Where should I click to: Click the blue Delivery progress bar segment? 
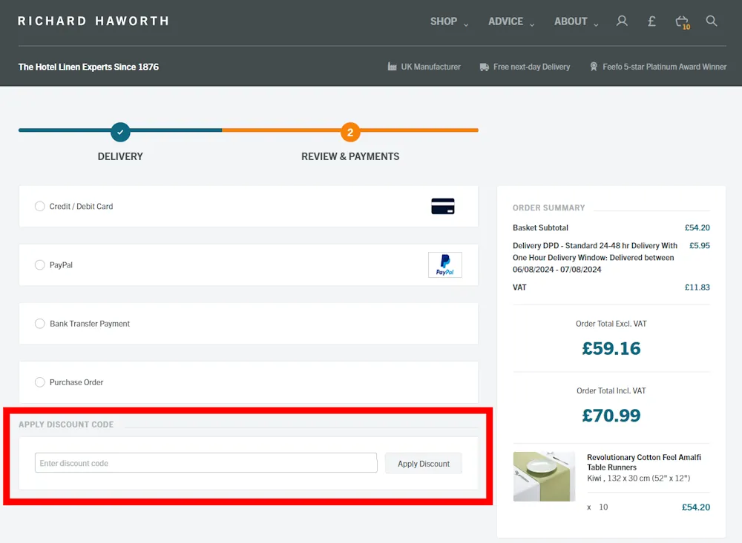[120, 130]
